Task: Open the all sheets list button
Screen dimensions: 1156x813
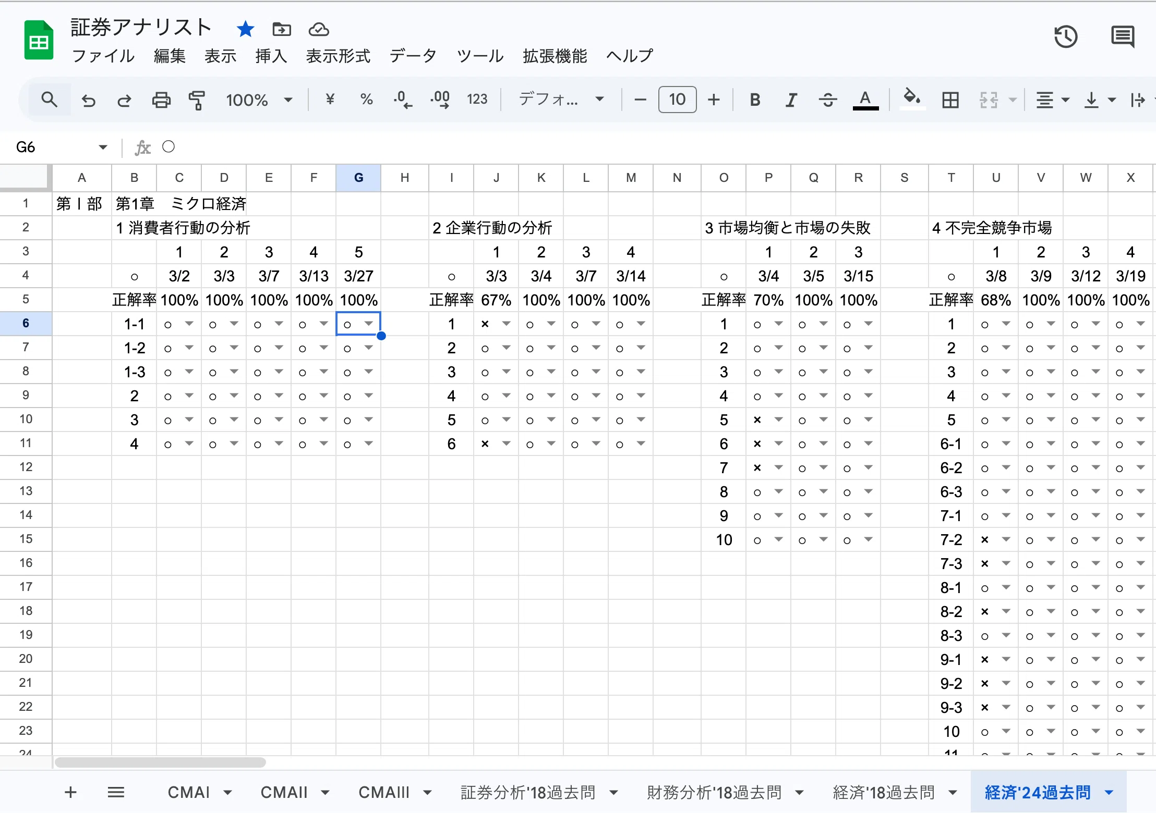Action: (x=116, y=793)
